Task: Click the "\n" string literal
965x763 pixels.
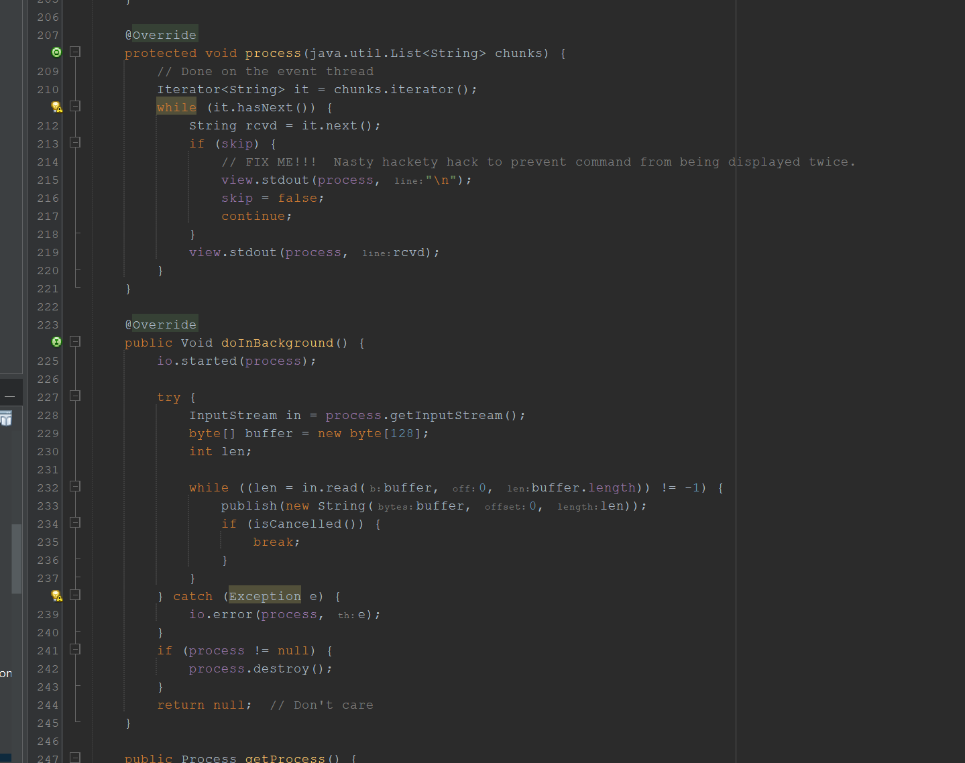Action: coord(441,180)
